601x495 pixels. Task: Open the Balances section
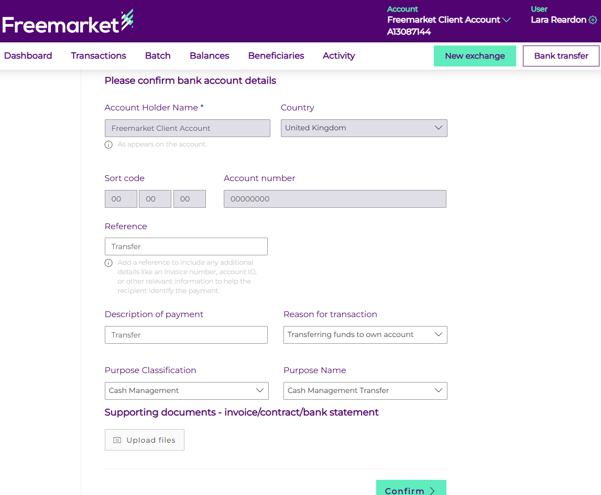pyautogui.click(x=209, y=56)
